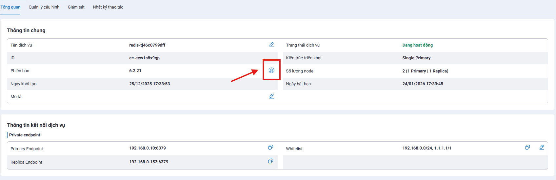Edit the Mô tả description field

[x=271, y=96]
